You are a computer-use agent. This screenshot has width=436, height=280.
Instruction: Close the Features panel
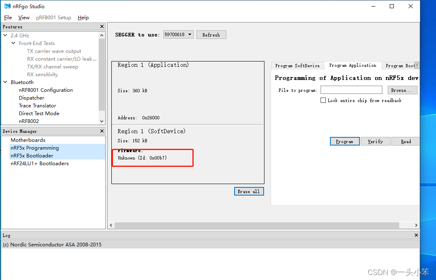[x=102, y=26]
